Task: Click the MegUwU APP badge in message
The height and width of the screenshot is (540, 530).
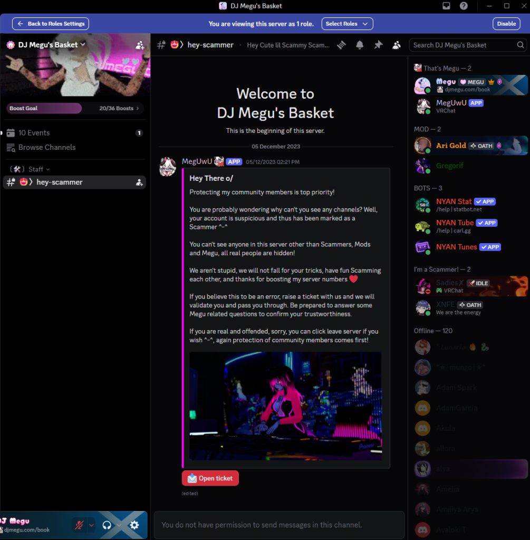Action: (234, 162)
